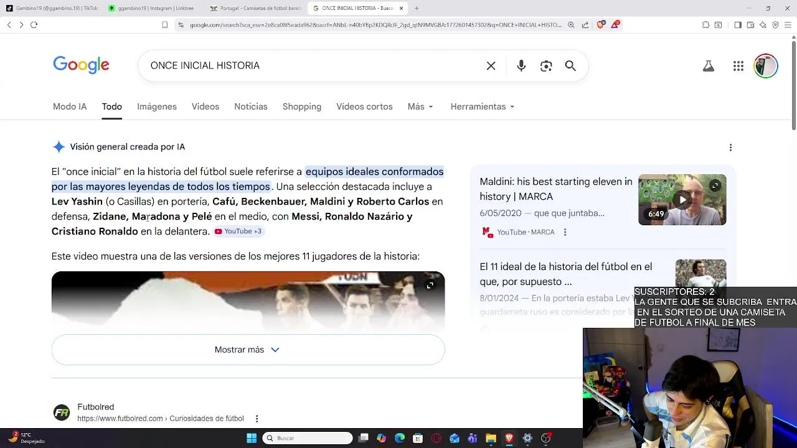Play the Maldini 6:49 video thumbnail
This screenshot has height=448, width=797.
click(x=682, y=200)
